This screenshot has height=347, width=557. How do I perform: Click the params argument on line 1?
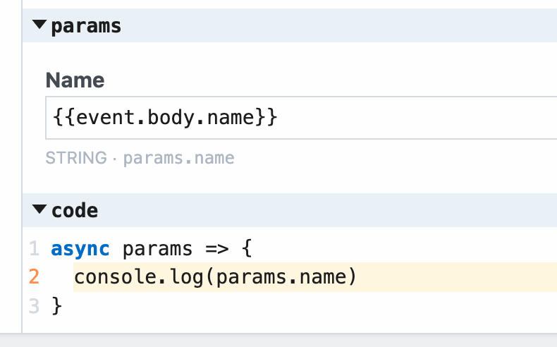157,249
